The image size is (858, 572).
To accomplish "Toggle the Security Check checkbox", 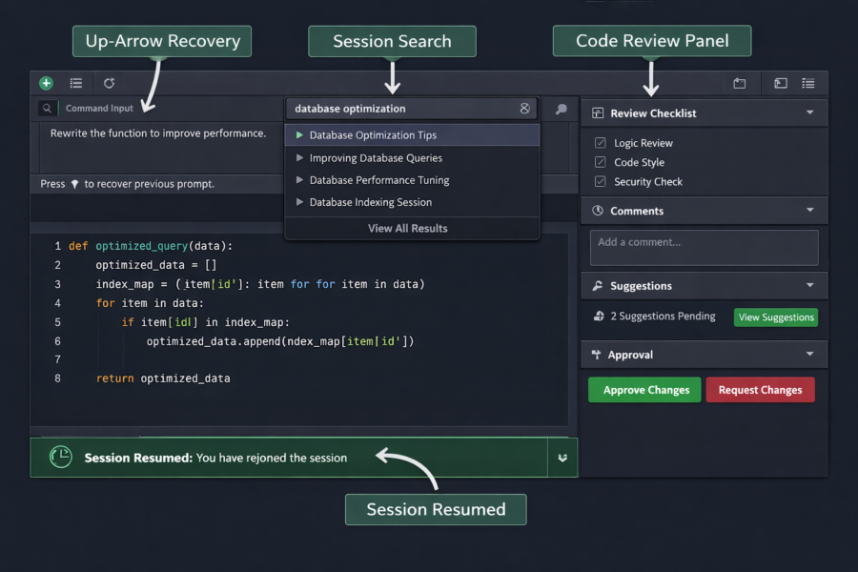I will (601, 181).
